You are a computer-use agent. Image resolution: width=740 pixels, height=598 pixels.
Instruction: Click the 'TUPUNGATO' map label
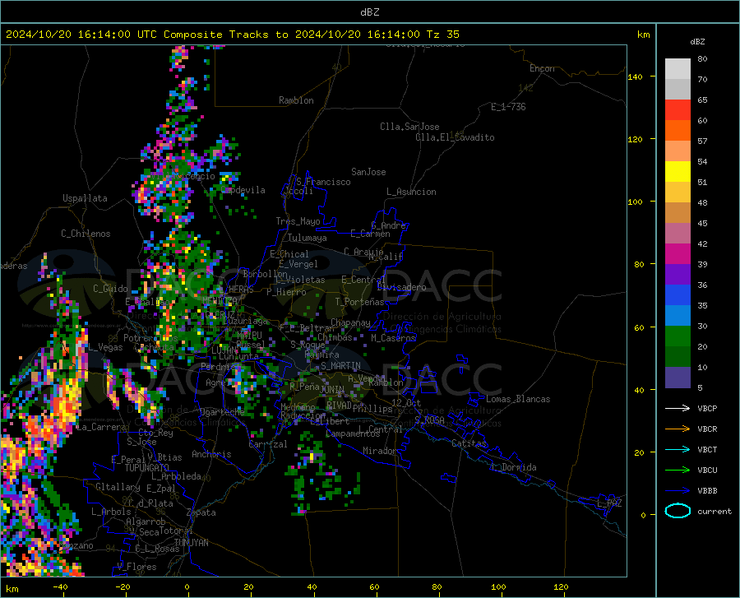(147, 468)
